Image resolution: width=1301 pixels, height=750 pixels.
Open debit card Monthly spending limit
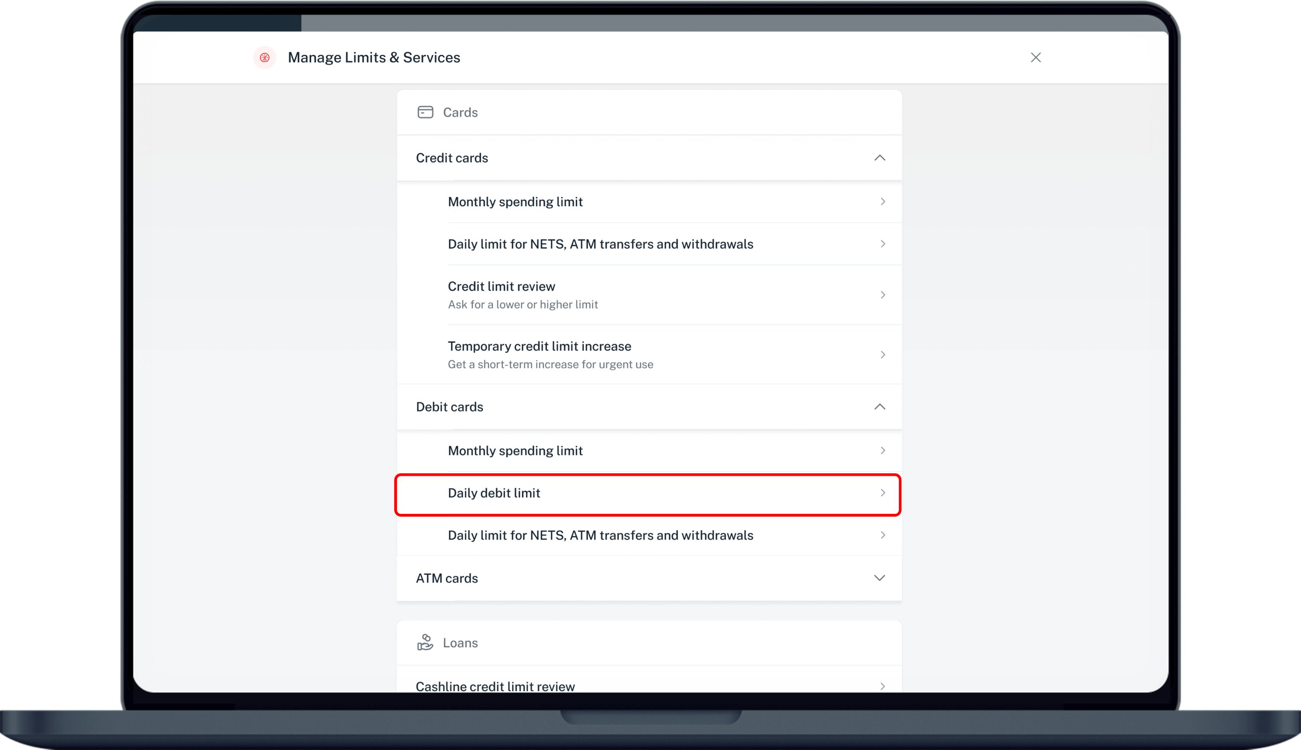pos(515,451)
